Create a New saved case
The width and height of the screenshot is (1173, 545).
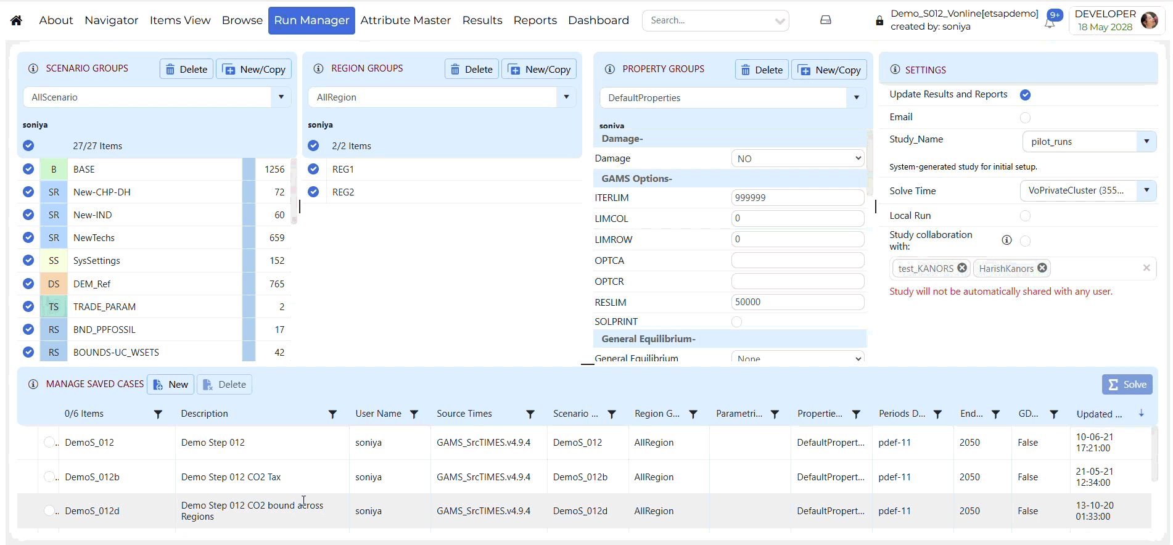click(x=171, y=385)
